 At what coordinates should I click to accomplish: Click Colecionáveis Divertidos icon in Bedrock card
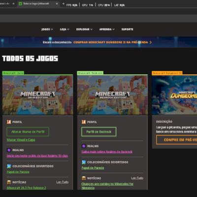click(84, 162)
